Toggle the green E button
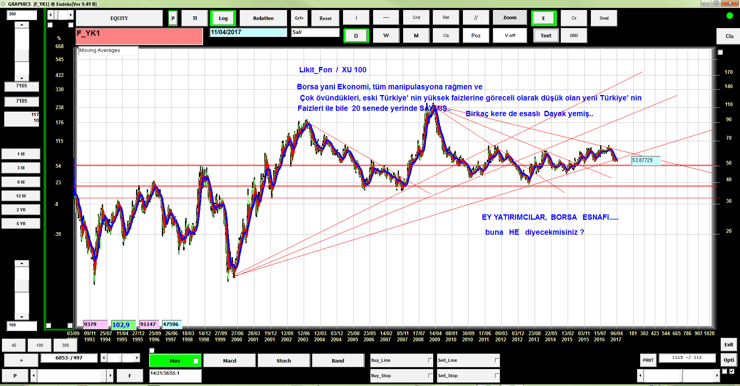This screenshot has width=740, height=386. click(x=543, y=18)
